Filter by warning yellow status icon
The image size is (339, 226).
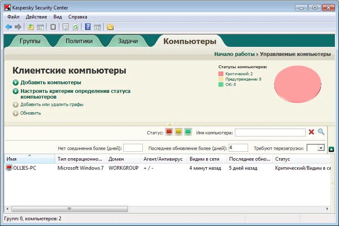click(x=179, y=132)
